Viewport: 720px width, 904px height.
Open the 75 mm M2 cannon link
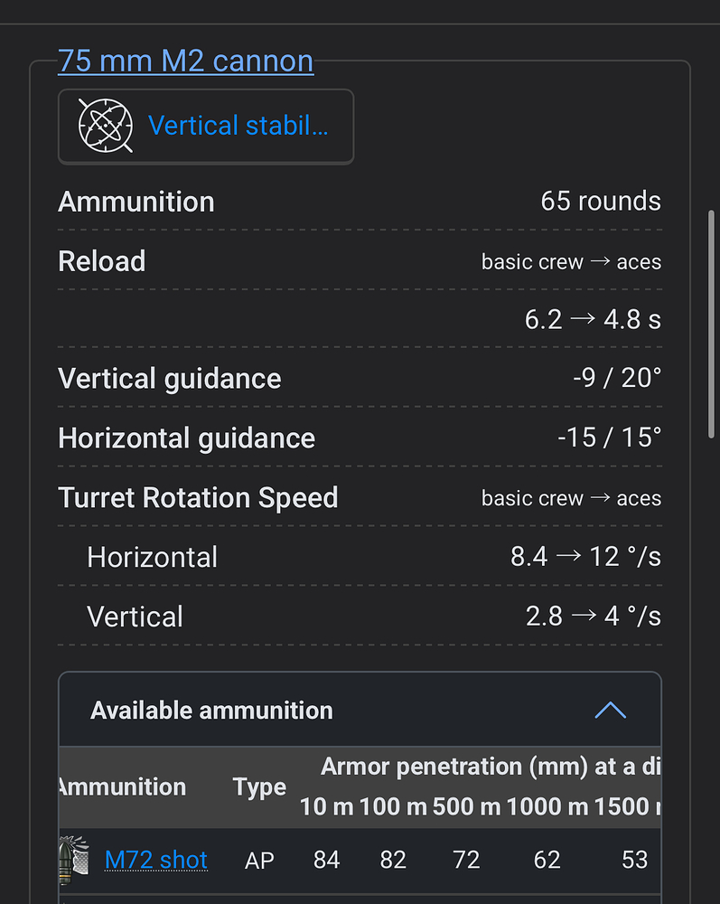[x=185, y=61]
